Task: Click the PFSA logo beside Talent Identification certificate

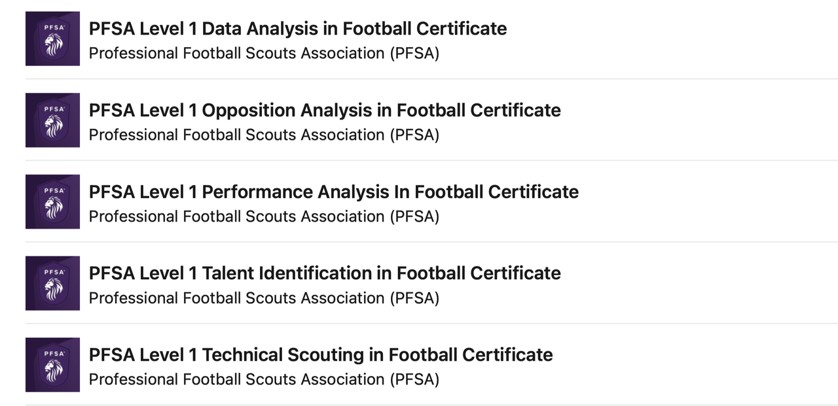Action: 52,283
